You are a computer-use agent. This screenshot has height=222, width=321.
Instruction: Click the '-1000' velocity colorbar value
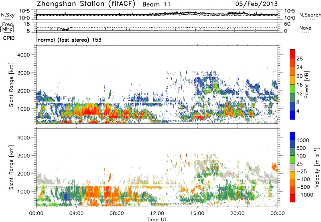305,195
